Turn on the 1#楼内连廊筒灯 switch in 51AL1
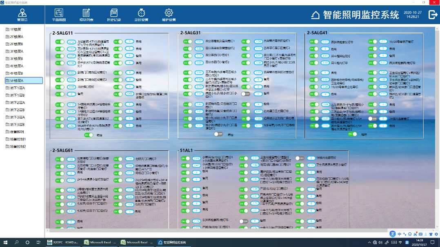This screenshot has width=440, height=247. pyautogui.click(x=300, y=158)
